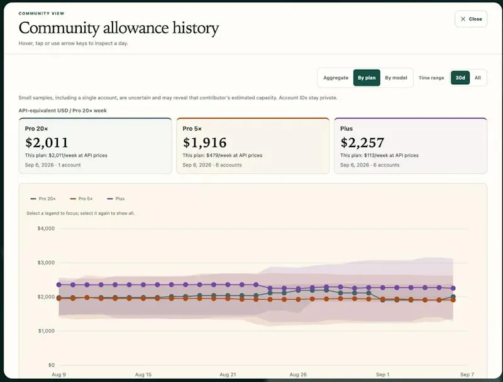Click the 'Sep 6, 2026 · 1 account' text

pyautogui.click(x=53, y=165)
